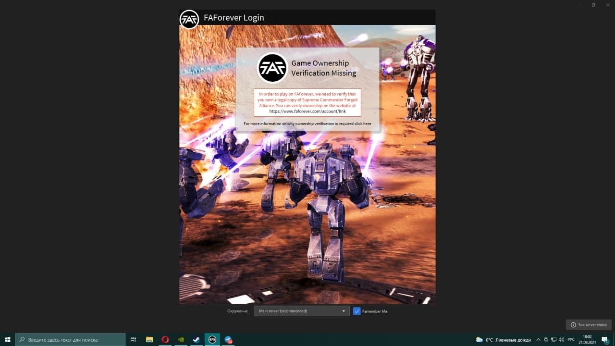Click the See server status button

tap(589, 325)
